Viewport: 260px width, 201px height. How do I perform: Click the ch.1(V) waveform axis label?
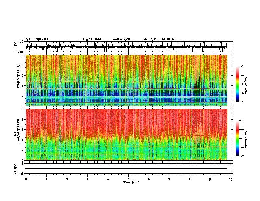pos(16,47)
